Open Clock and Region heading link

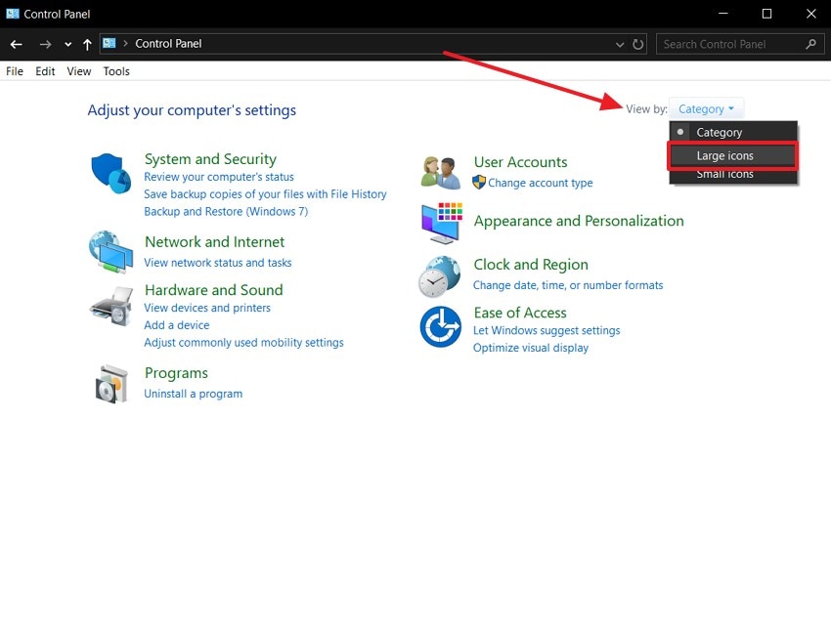coord(531,264)
